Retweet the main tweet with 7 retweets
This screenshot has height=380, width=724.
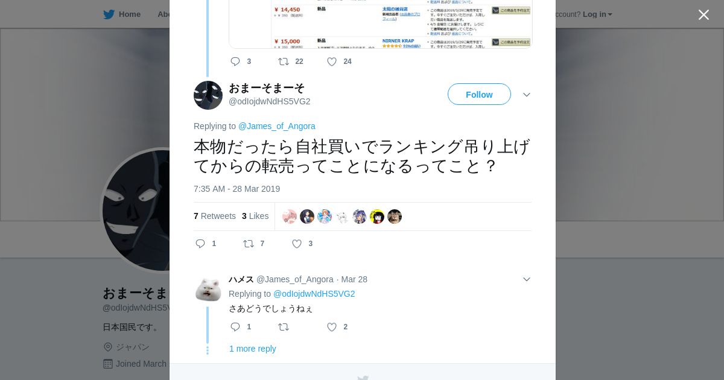(249, 244)
